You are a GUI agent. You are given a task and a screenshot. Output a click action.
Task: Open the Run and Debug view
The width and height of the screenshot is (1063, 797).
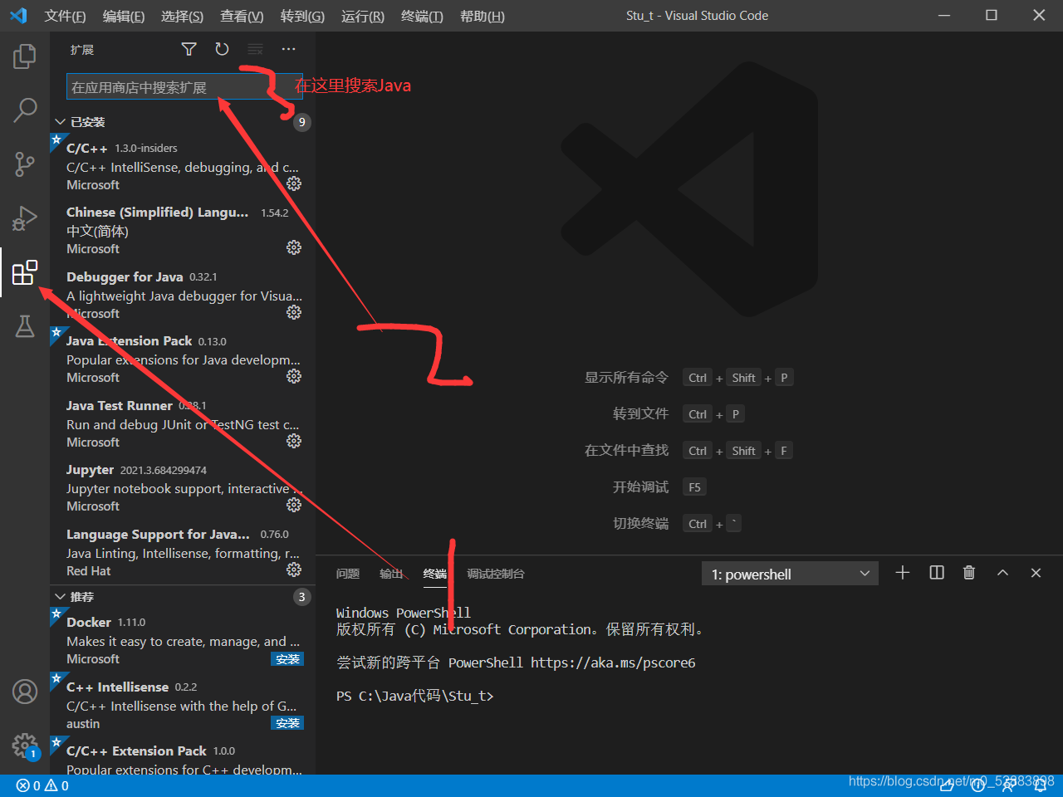pyautogui.click(x=25, y=218)
